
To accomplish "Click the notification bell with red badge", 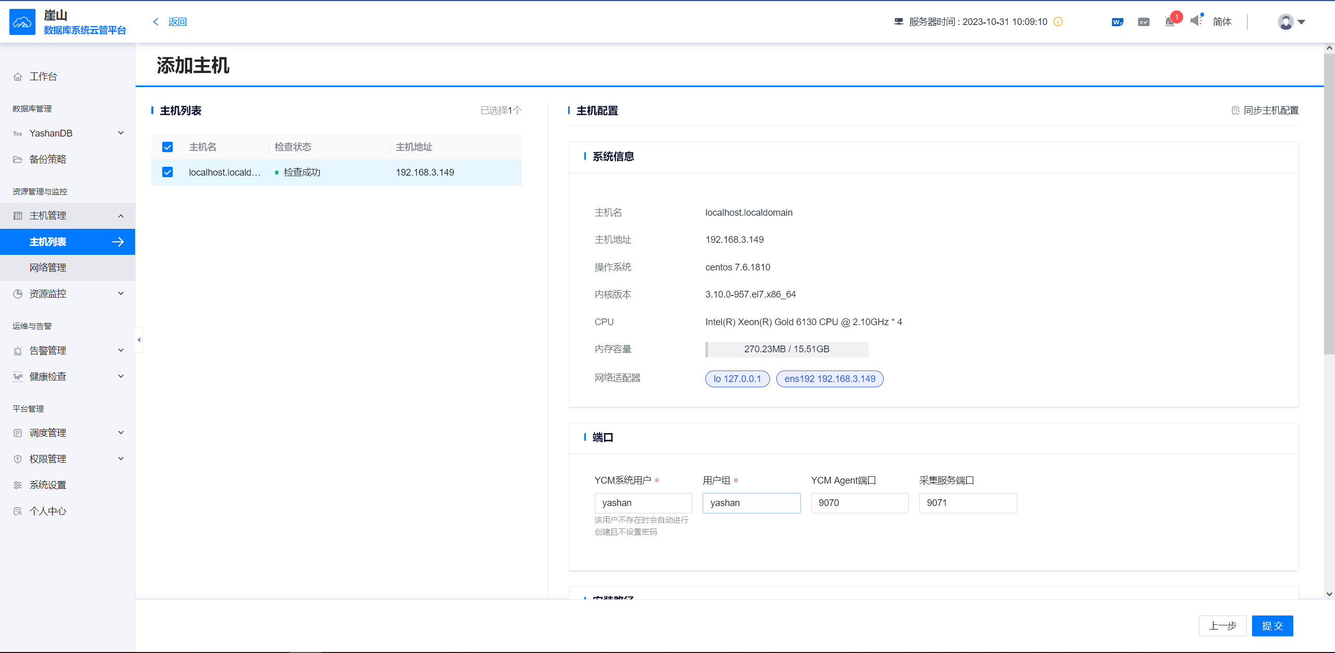I will [1170, 21].
